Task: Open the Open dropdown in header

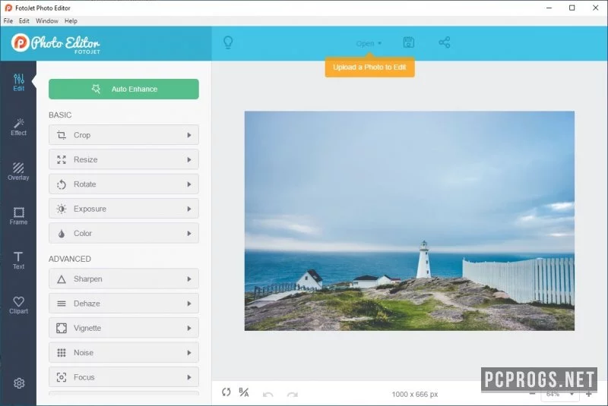Action: pos(369,43)
